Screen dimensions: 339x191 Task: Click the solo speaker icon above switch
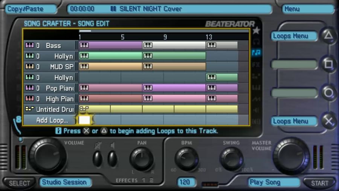point(112,145)
